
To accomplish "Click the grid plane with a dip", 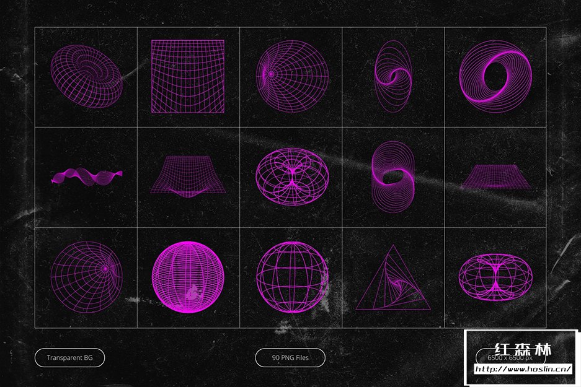I will (x=188, y=177).
